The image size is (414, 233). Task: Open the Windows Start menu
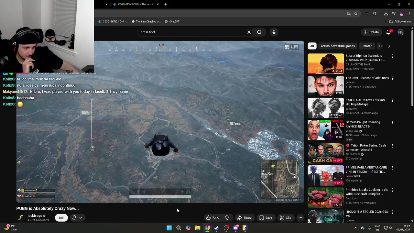coord(169,228)
